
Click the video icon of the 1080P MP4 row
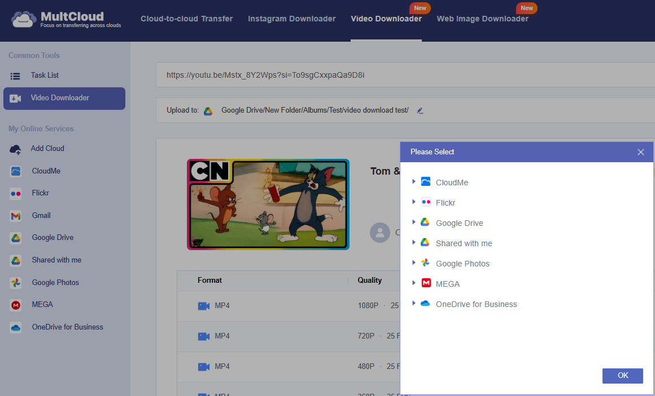pyautogui.click(x=203, y=306)
